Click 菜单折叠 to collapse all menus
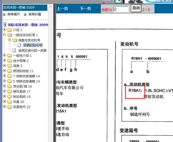This screenshot has height=142, width=173. pyautogui.click(x=35, y=14)
